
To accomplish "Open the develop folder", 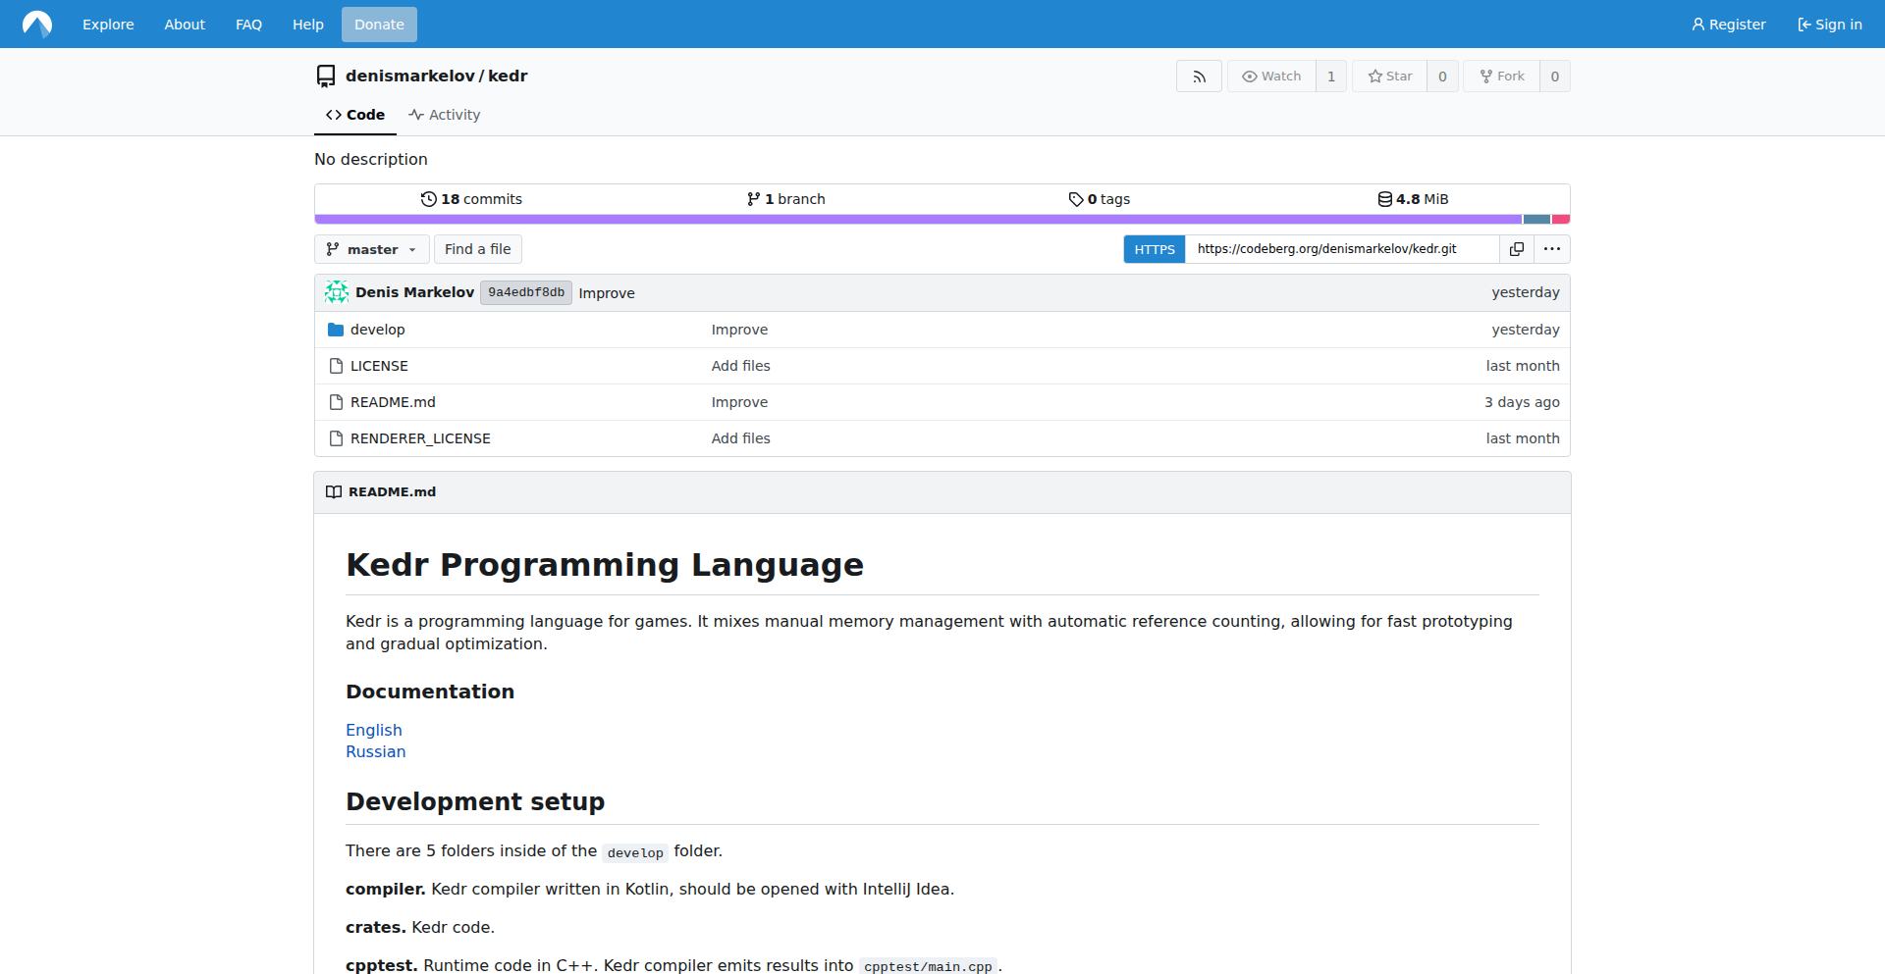I will [x=377, y=329].
